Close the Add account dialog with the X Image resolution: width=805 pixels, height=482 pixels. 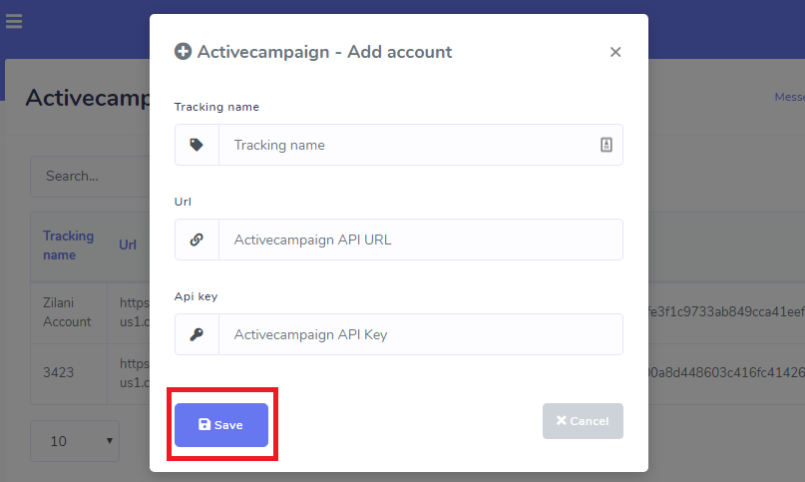(615, 52)
